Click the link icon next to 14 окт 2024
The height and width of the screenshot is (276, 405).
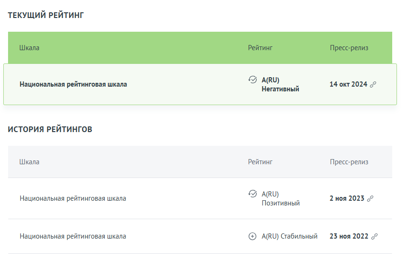tap(373, 84)
